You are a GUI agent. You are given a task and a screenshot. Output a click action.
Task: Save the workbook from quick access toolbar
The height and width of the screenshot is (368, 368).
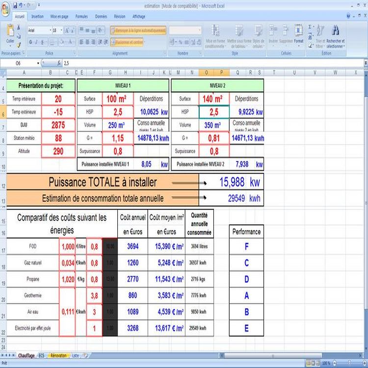[x=15, y=5]
